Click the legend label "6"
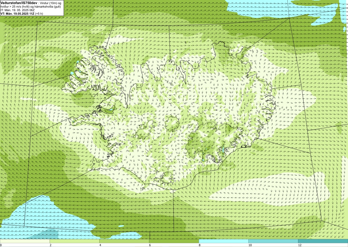This screenshot has height=247, width=348. tap(150, 245)
